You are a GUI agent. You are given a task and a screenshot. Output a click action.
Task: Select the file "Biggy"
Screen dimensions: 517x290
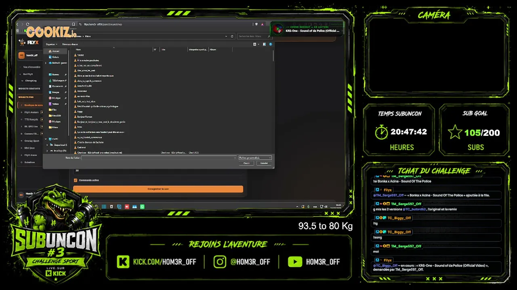point(80,112)
